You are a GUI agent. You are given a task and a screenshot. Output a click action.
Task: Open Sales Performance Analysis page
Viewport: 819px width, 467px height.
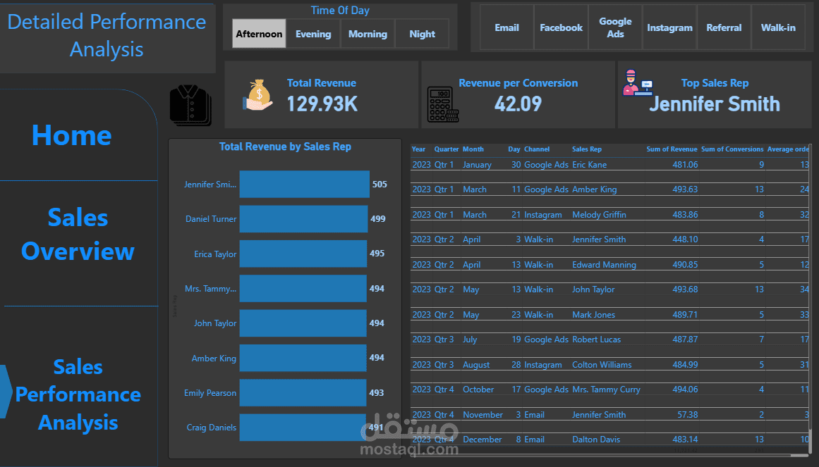point(78,394)
